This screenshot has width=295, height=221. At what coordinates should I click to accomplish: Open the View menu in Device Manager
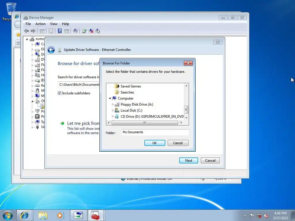(x=54, y=24)
